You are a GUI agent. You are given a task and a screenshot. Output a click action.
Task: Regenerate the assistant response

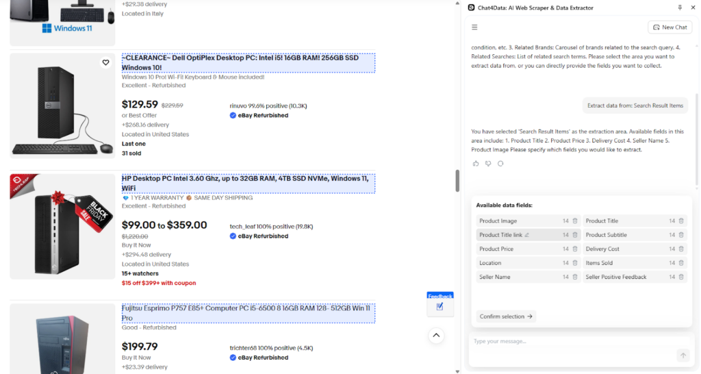(500, 163)
